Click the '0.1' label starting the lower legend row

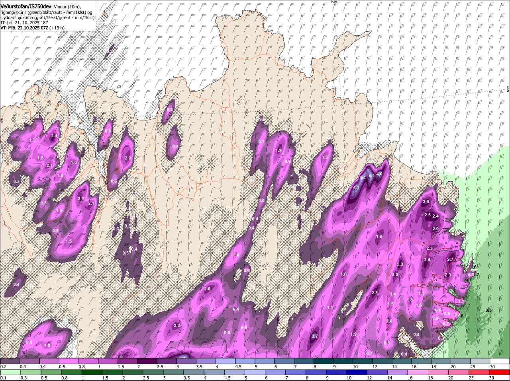click(x=3, y=378)
